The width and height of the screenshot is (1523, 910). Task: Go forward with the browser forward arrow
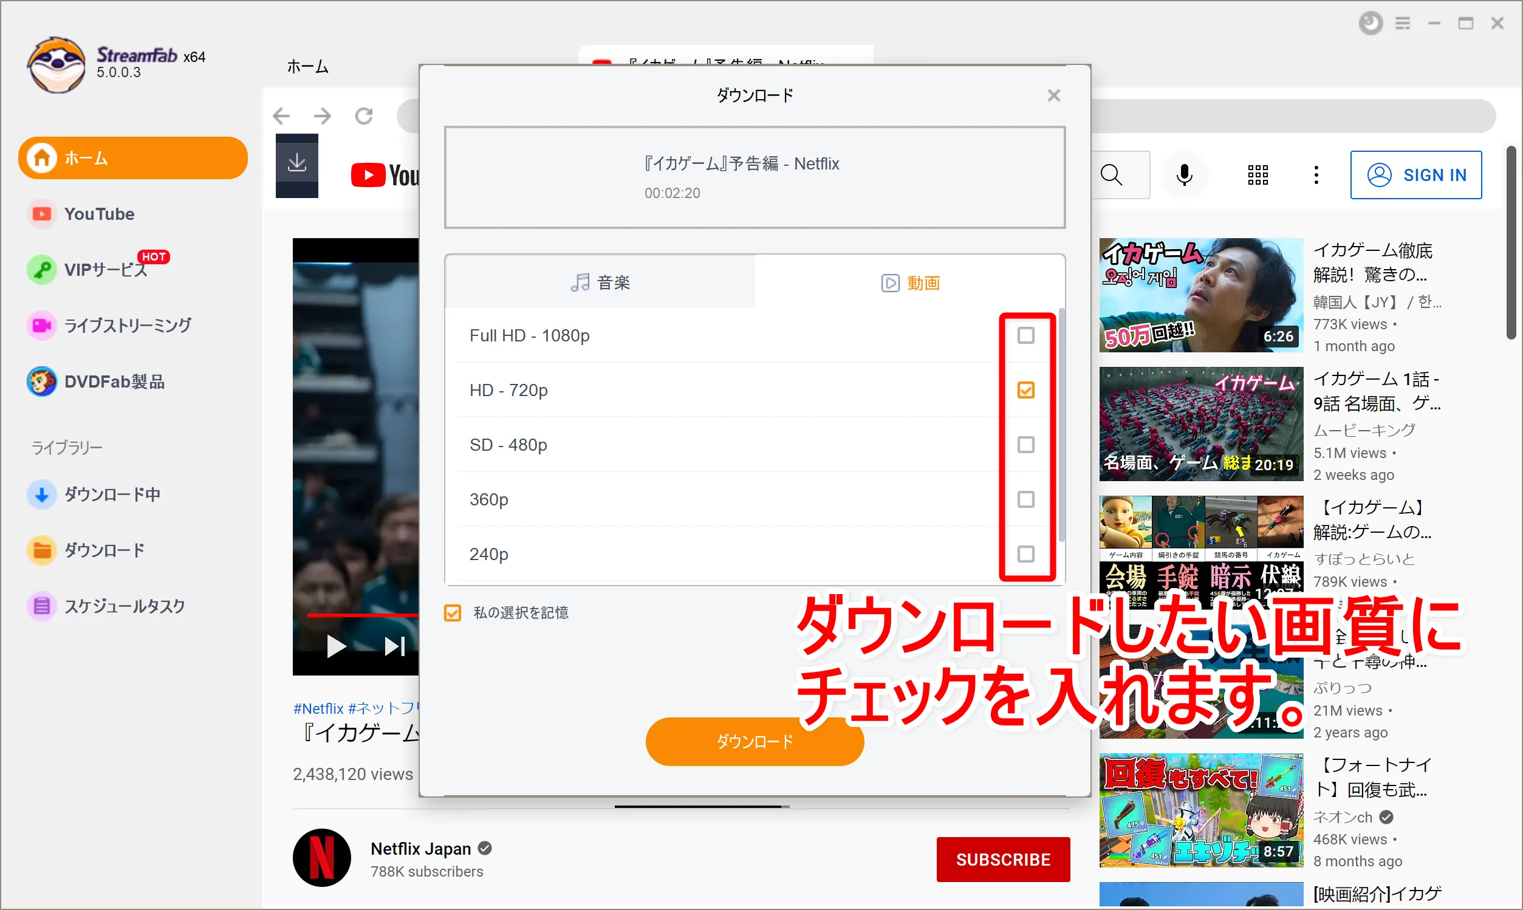coord(323,115)
